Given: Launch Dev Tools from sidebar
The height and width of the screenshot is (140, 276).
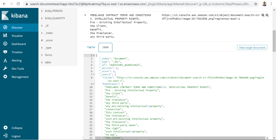Looking at the screenshot, I should coord(18,69).
